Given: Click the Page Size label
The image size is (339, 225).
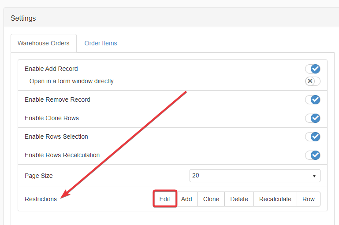Looking at the screenshot, I should point(39,176).
